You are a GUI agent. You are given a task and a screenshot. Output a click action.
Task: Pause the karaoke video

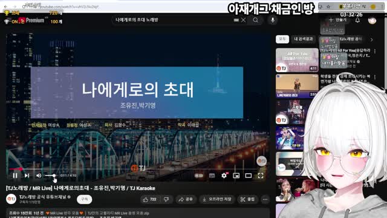pos(15,176)
